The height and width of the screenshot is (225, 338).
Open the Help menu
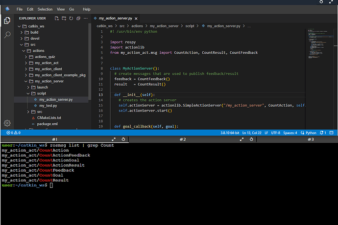(86, 9)
